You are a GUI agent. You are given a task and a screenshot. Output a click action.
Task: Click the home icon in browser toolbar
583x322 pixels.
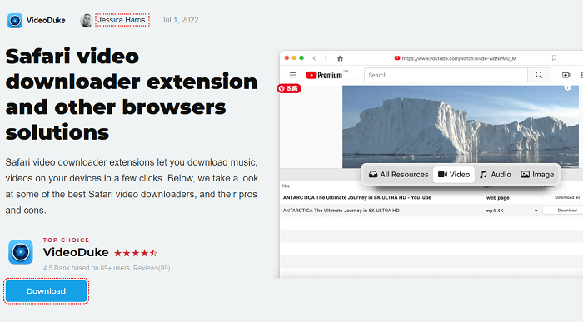click(x=340, y=58)
